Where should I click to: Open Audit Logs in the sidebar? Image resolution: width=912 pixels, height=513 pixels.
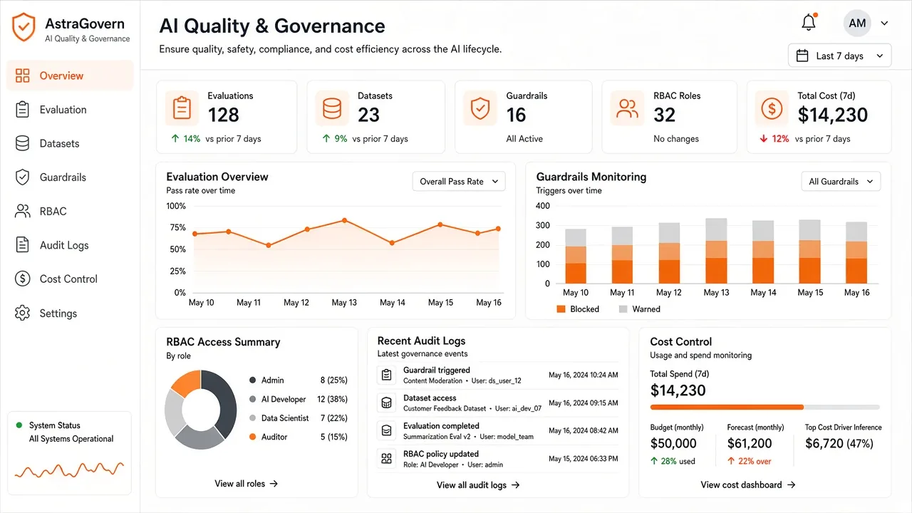[70, 245]
